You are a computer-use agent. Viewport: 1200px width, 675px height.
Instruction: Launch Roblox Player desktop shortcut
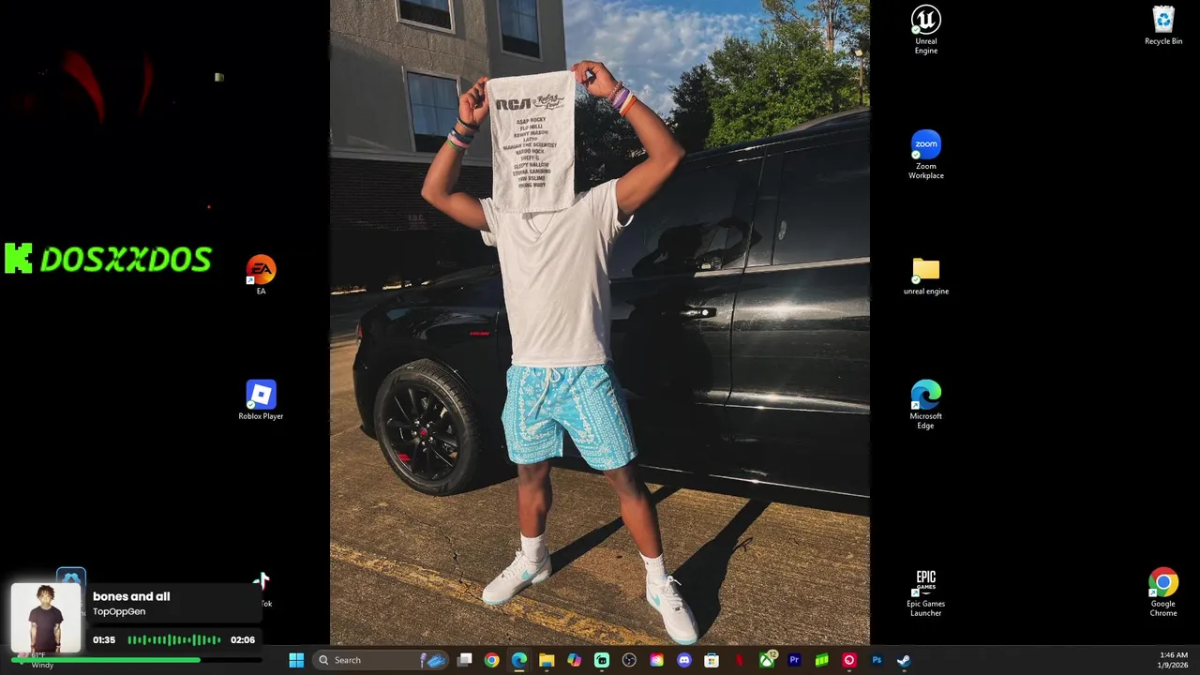click(261, 400)
